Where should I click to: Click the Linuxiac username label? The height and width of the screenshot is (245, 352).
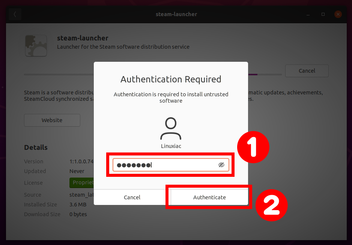171,146
